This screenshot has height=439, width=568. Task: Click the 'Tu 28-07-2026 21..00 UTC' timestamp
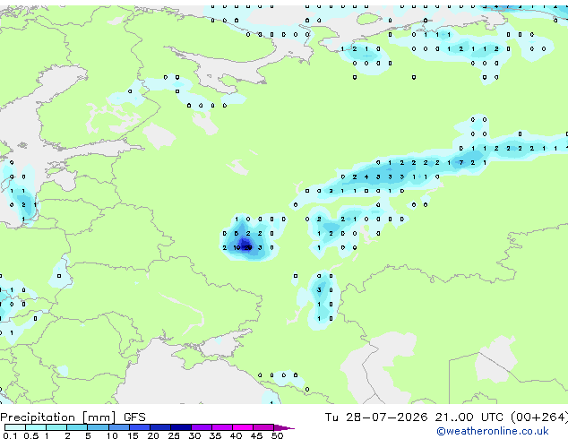(416, 417)
